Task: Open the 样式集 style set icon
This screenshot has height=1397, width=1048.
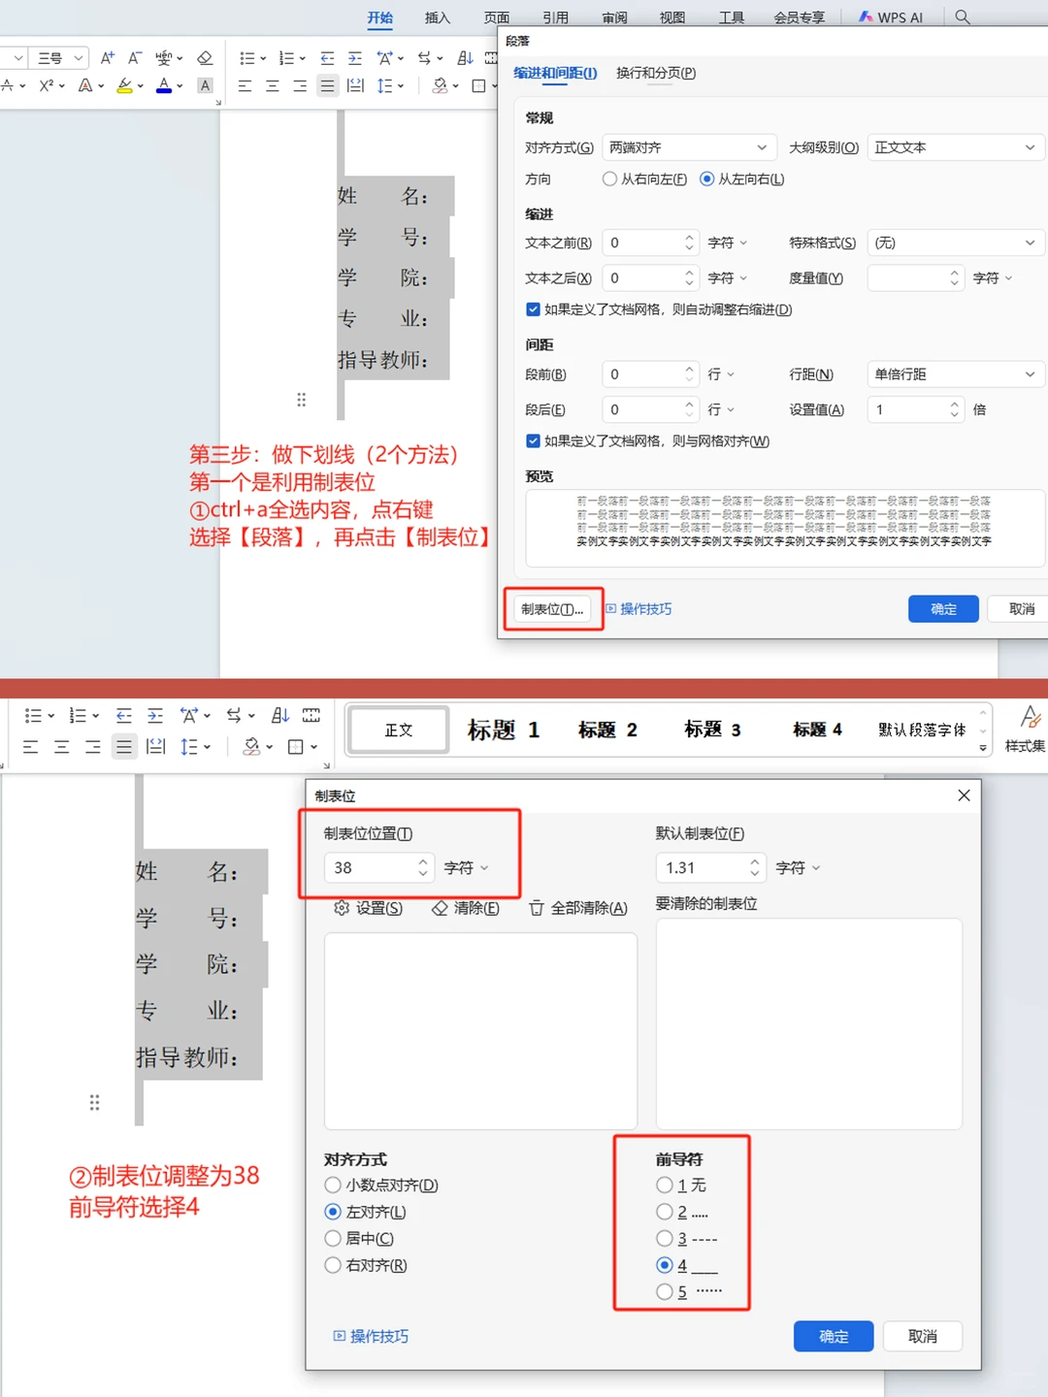Action: point(1028,728)
